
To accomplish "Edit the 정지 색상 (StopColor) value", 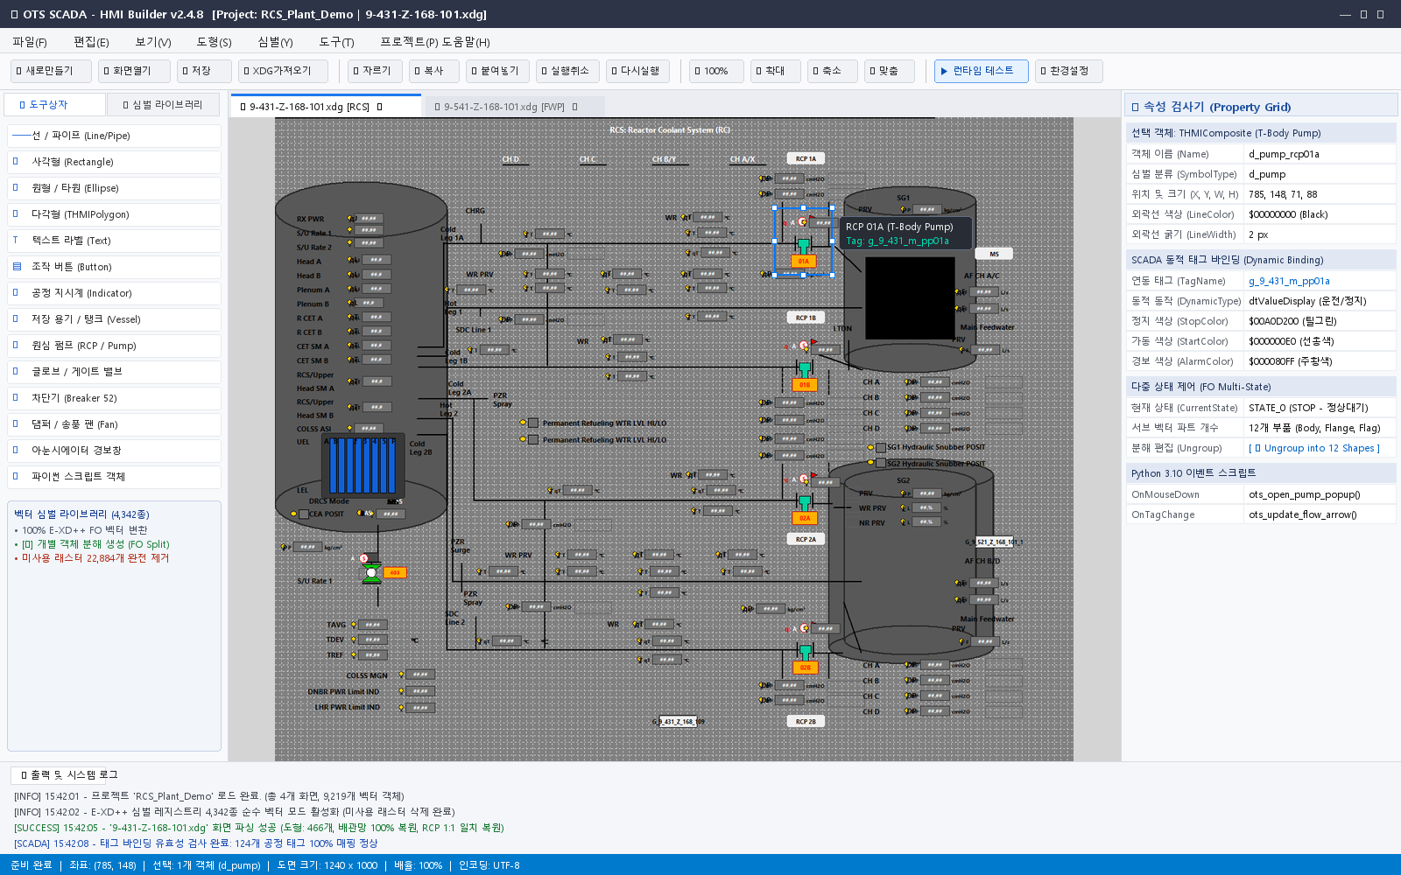I will 1320,321.
